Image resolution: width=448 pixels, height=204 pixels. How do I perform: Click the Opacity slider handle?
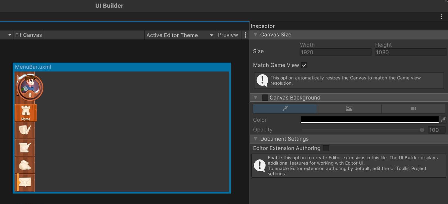422,130
